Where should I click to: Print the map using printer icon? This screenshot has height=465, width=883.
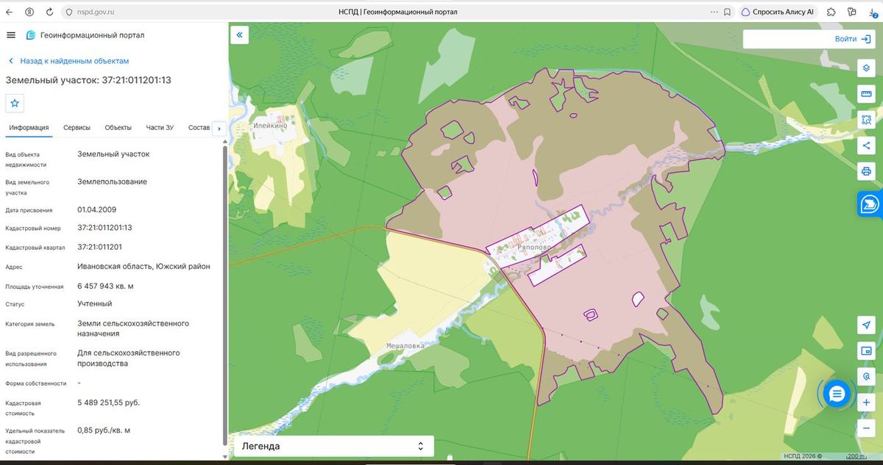point(866,171)
